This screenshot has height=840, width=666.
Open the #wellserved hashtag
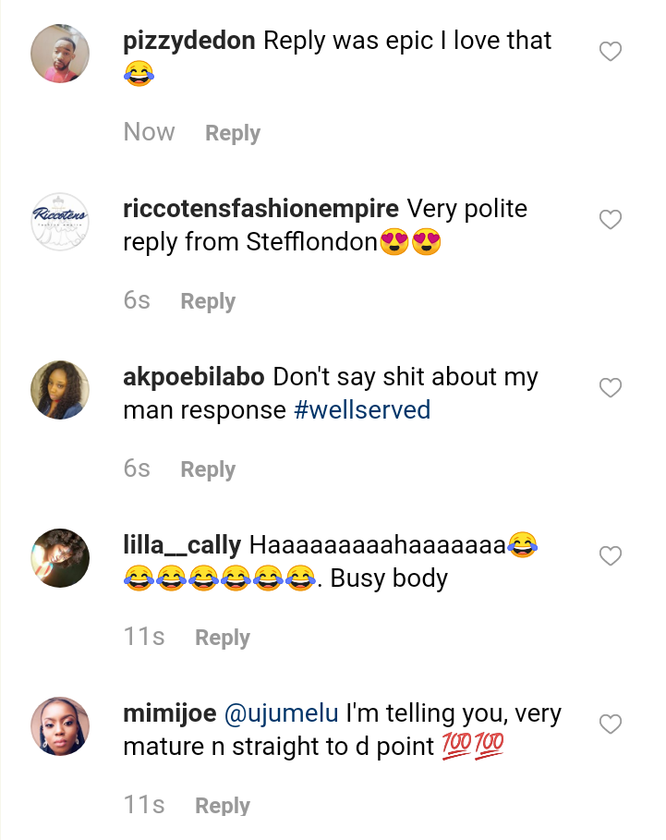pyautogui.click(x=362, y=409)
